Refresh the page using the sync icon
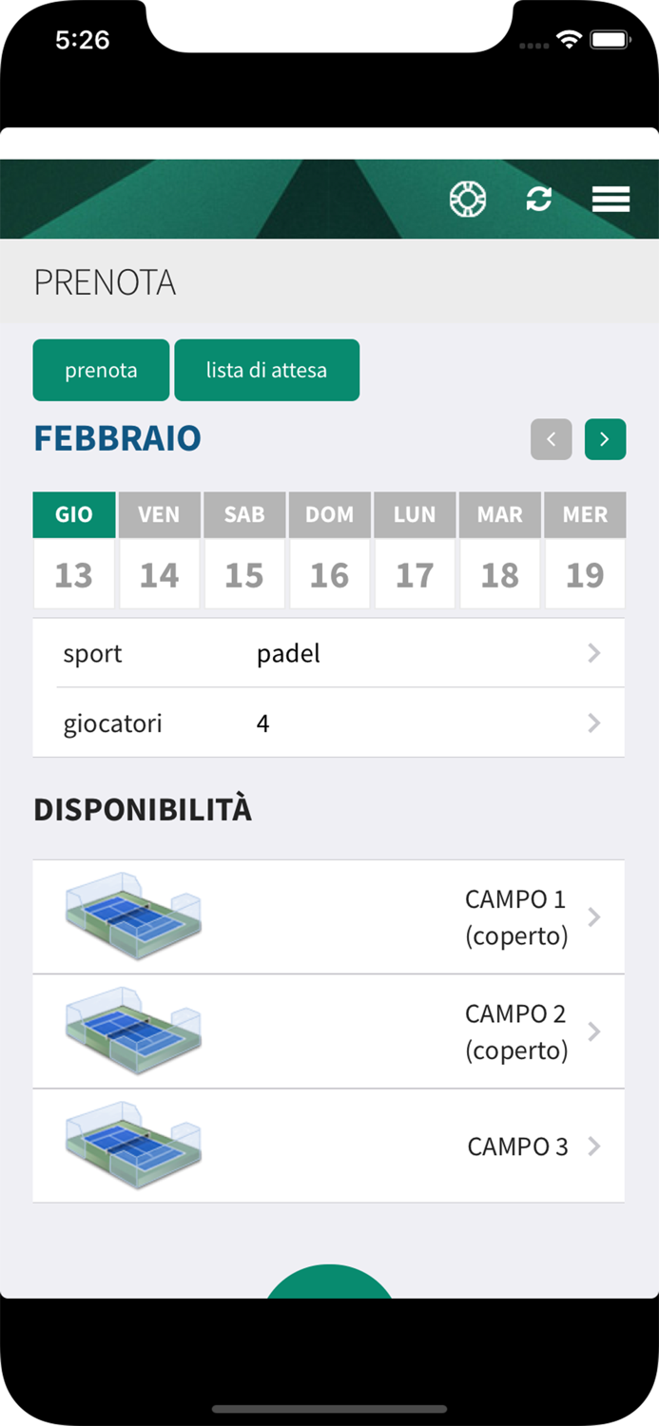 pos(539,199)
